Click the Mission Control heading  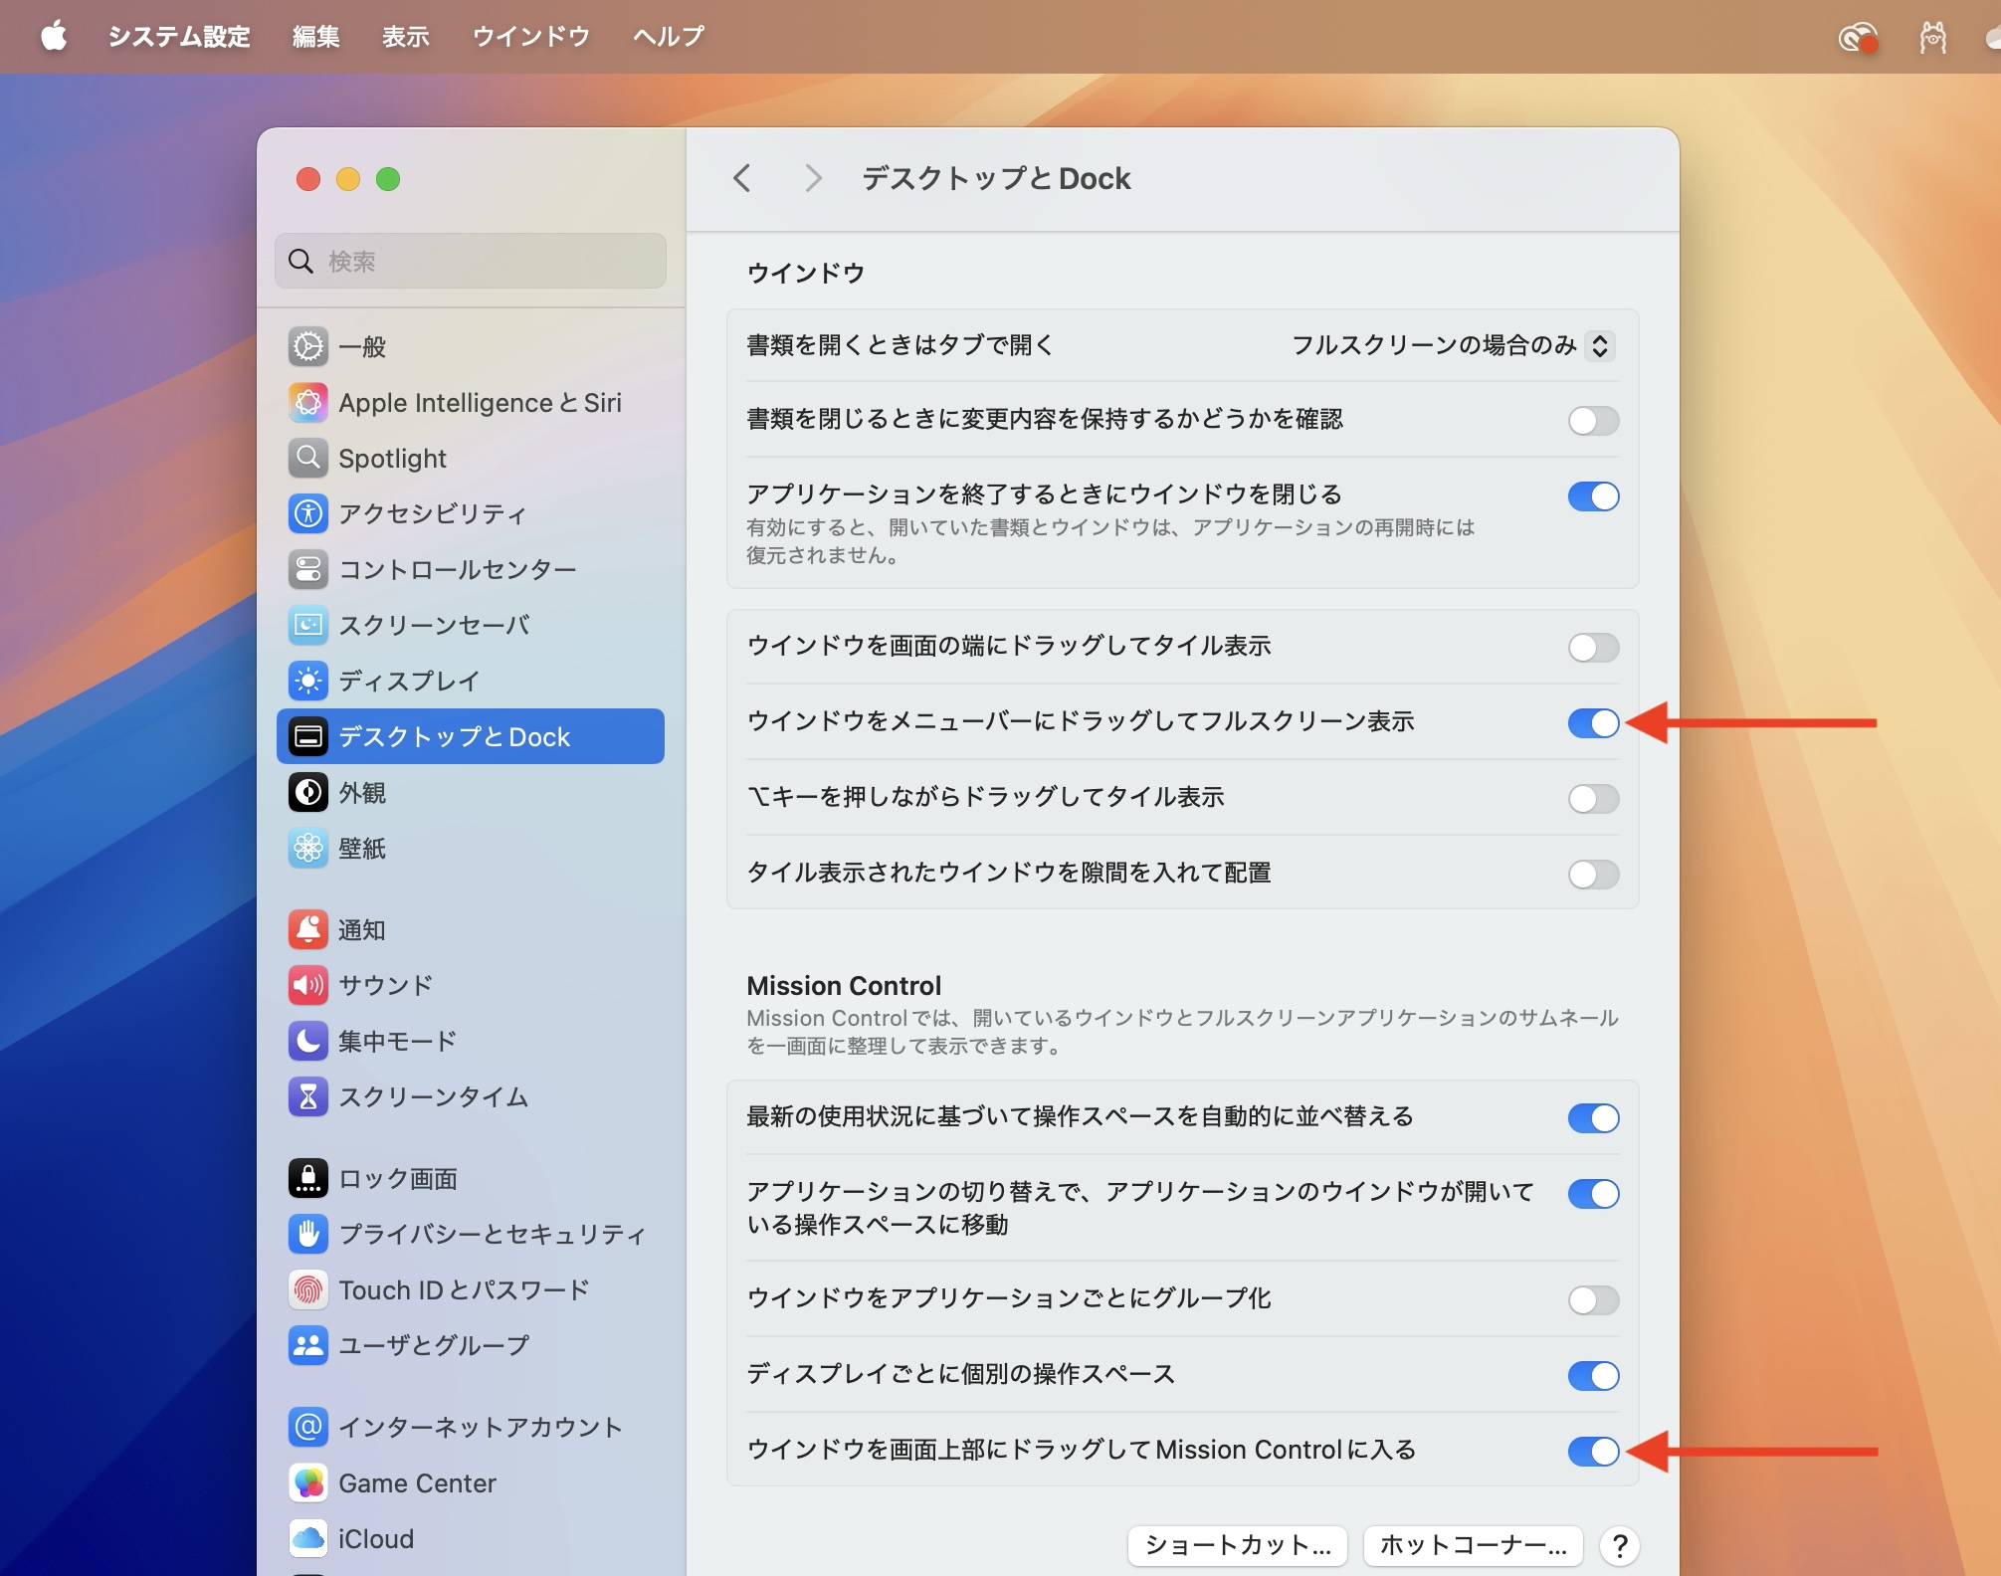pyautogui.click(x=844, y=985)
